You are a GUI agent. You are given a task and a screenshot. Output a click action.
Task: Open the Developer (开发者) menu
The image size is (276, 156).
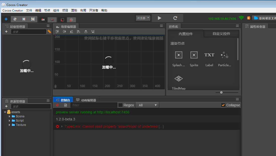[94, 10]
